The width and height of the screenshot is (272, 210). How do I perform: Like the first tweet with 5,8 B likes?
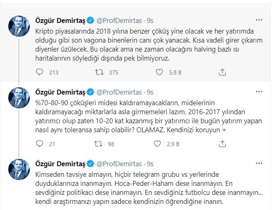(x=160, y=72)
